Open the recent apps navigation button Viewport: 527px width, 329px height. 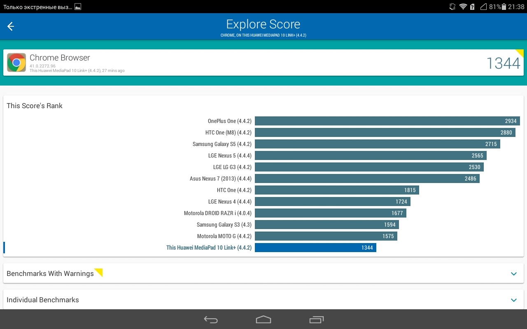(316, 320)
